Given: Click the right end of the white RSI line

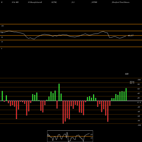Looking at the screenshot, I should (126, 36).
